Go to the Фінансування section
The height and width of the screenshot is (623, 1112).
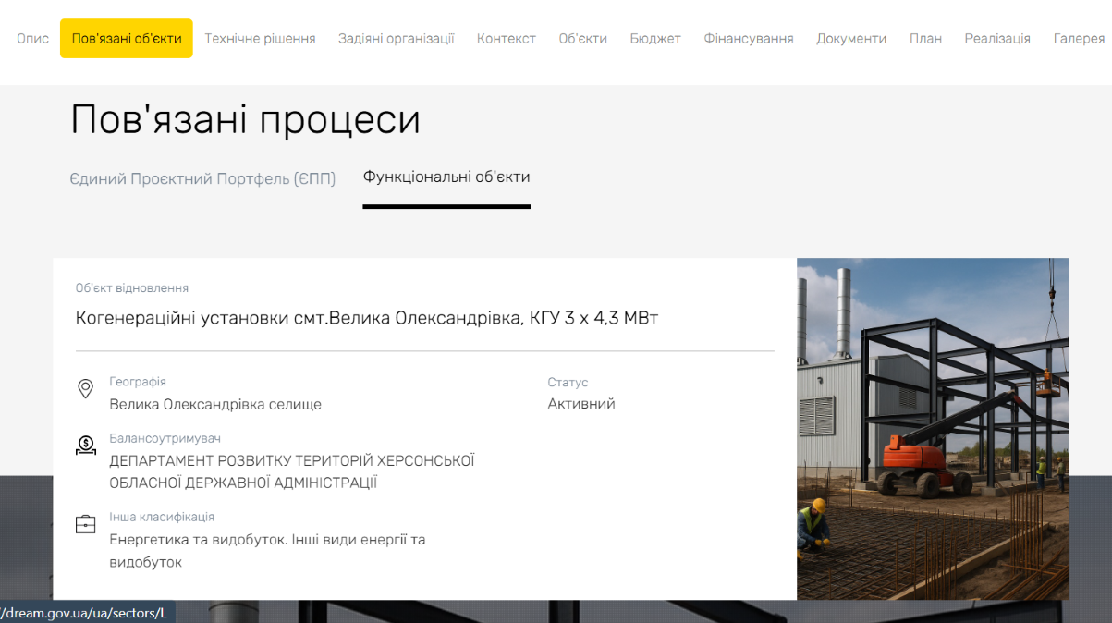point(748,39)
